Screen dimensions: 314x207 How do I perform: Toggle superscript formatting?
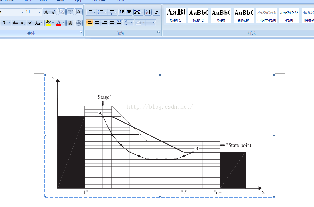[30, 23]
